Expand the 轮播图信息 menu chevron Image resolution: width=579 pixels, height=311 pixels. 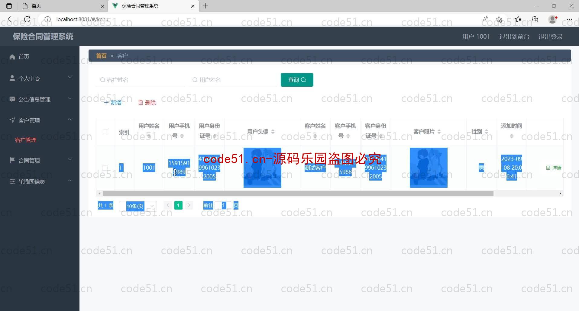(x=70, y=181)
